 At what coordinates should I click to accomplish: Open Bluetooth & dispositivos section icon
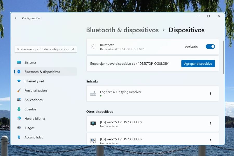[x=19, y=72]
